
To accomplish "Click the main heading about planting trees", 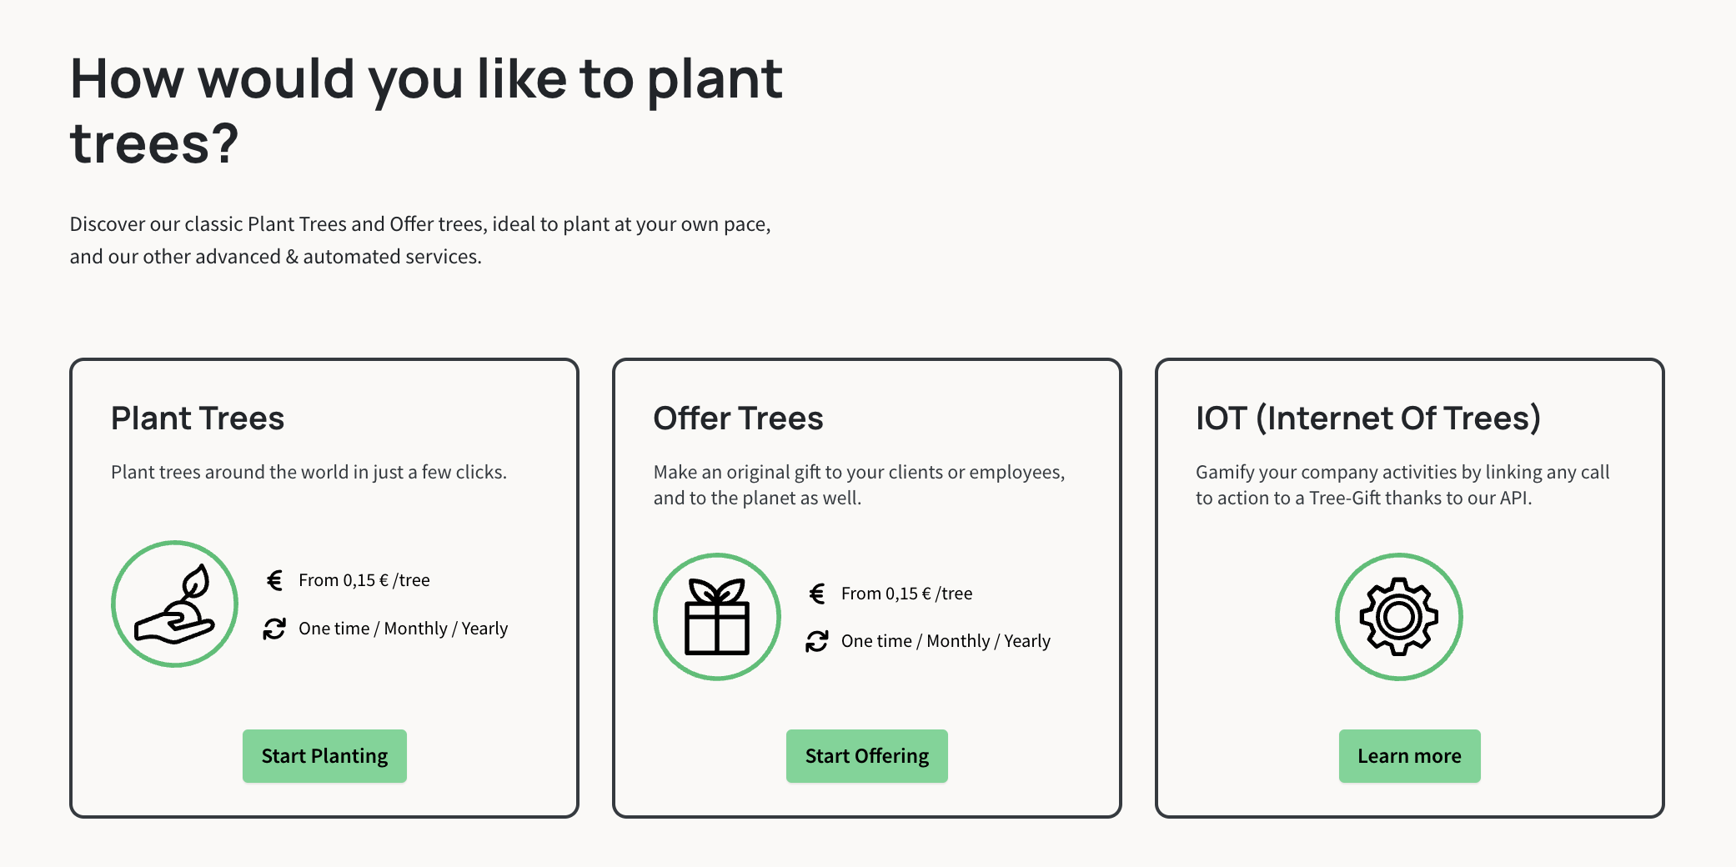I will 426,111.
